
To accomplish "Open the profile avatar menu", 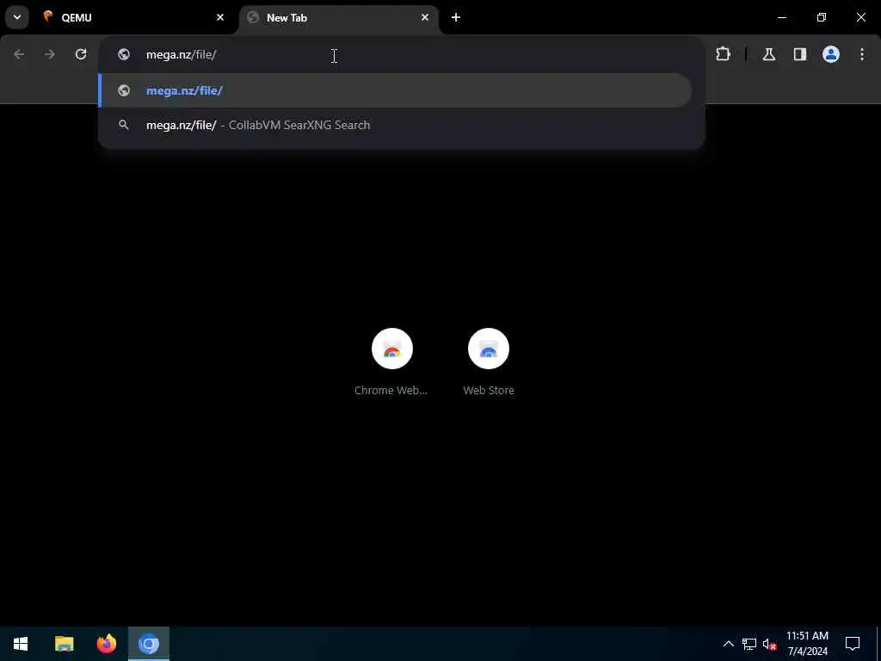I will pos(831,54).
